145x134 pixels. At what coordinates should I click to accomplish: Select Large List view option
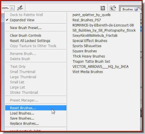[36, 87]
